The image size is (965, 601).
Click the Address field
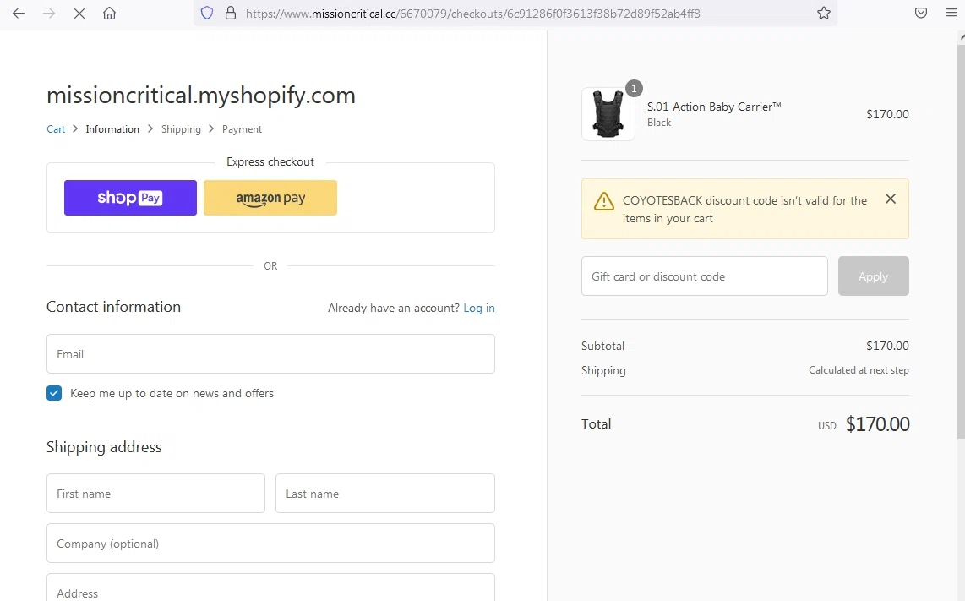pyautogui.click(x=270, y=588)
